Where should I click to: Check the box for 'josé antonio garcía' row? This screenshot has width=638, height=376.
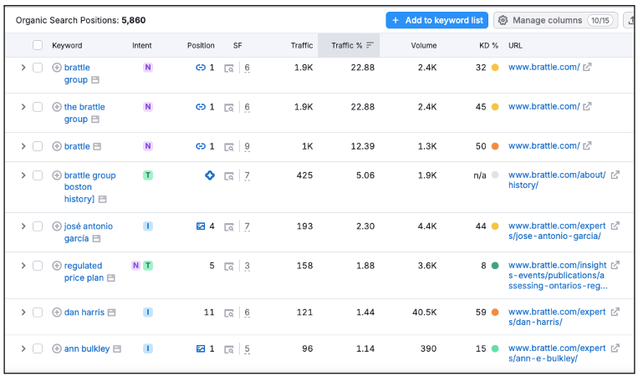pos(38,226)
